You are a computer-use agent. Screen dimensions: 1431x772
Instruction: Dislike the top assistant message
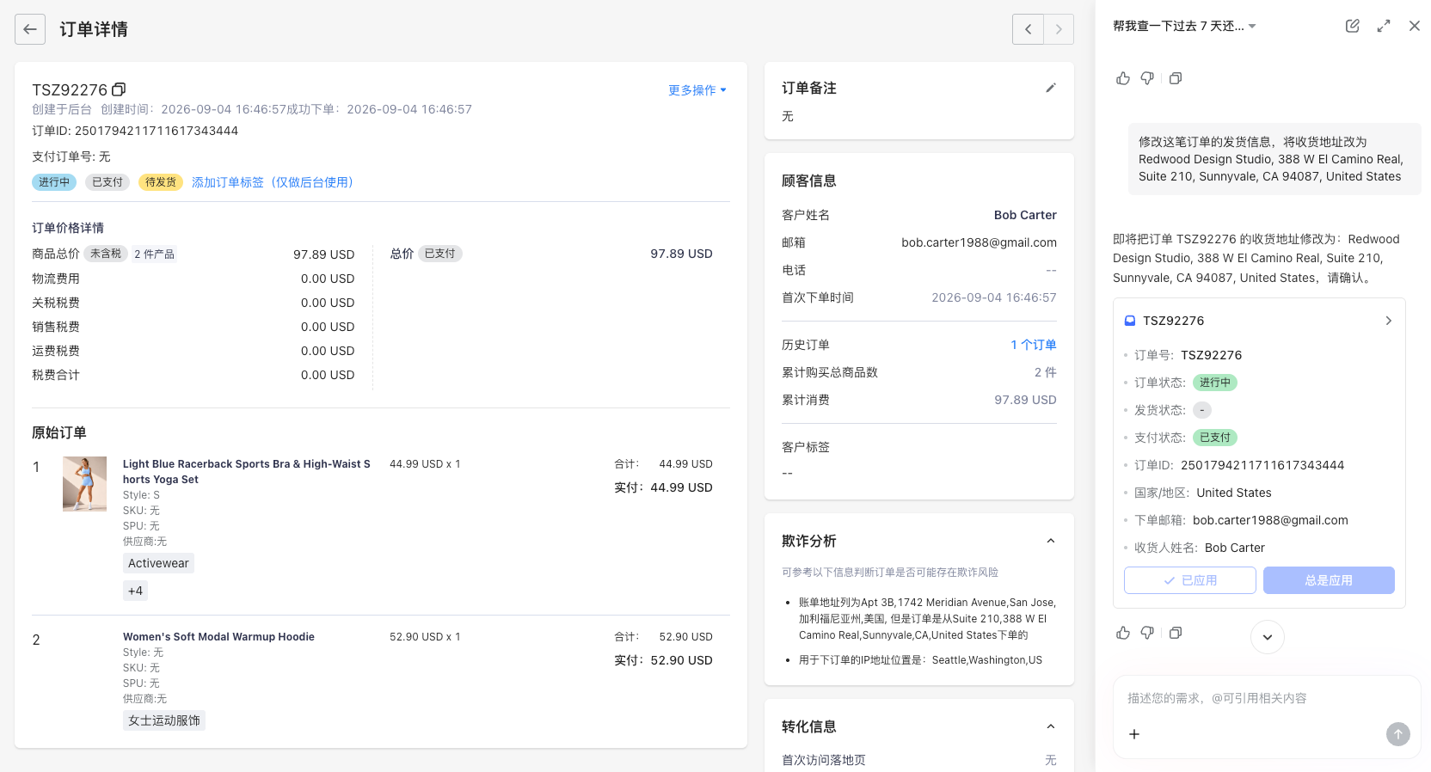coord(1147,78)
